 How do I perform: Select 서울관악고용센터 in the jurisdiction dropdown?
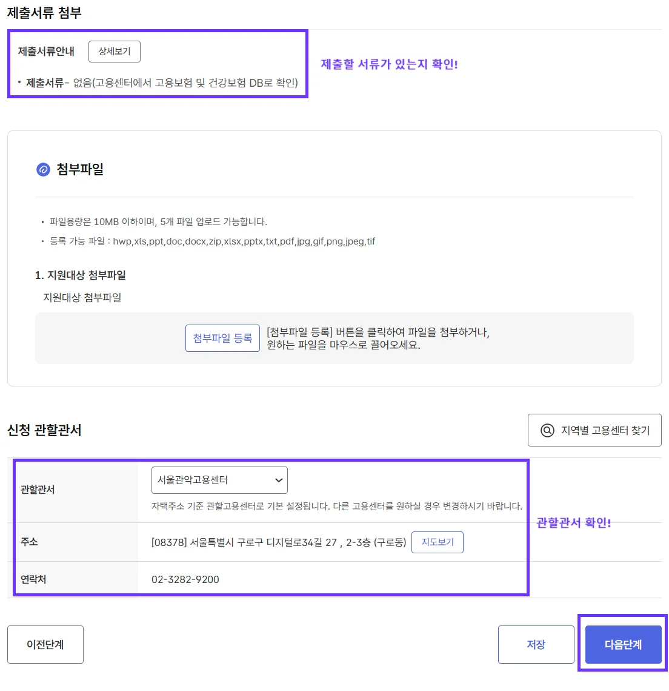[218, 480]
